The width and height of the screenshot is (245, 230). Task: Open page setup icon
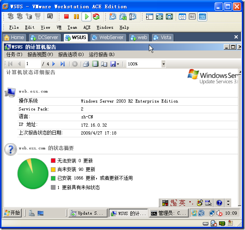(x=104, y=64)
